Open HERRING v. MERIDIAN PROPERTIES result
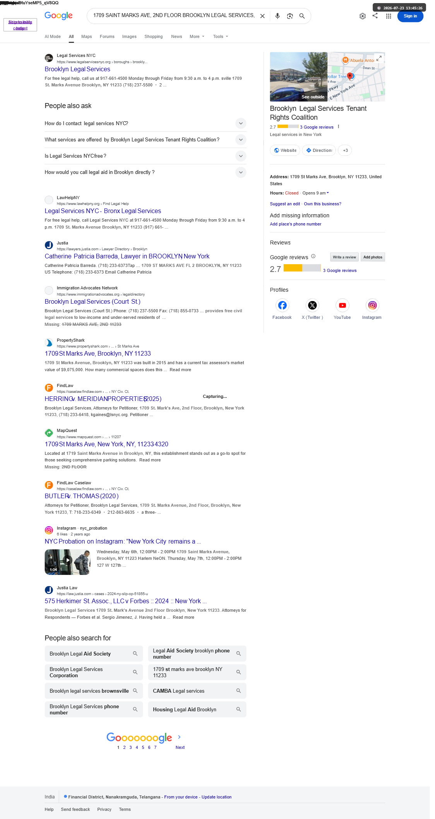This screenshot has height=819, width=435. tap(103, 399)
